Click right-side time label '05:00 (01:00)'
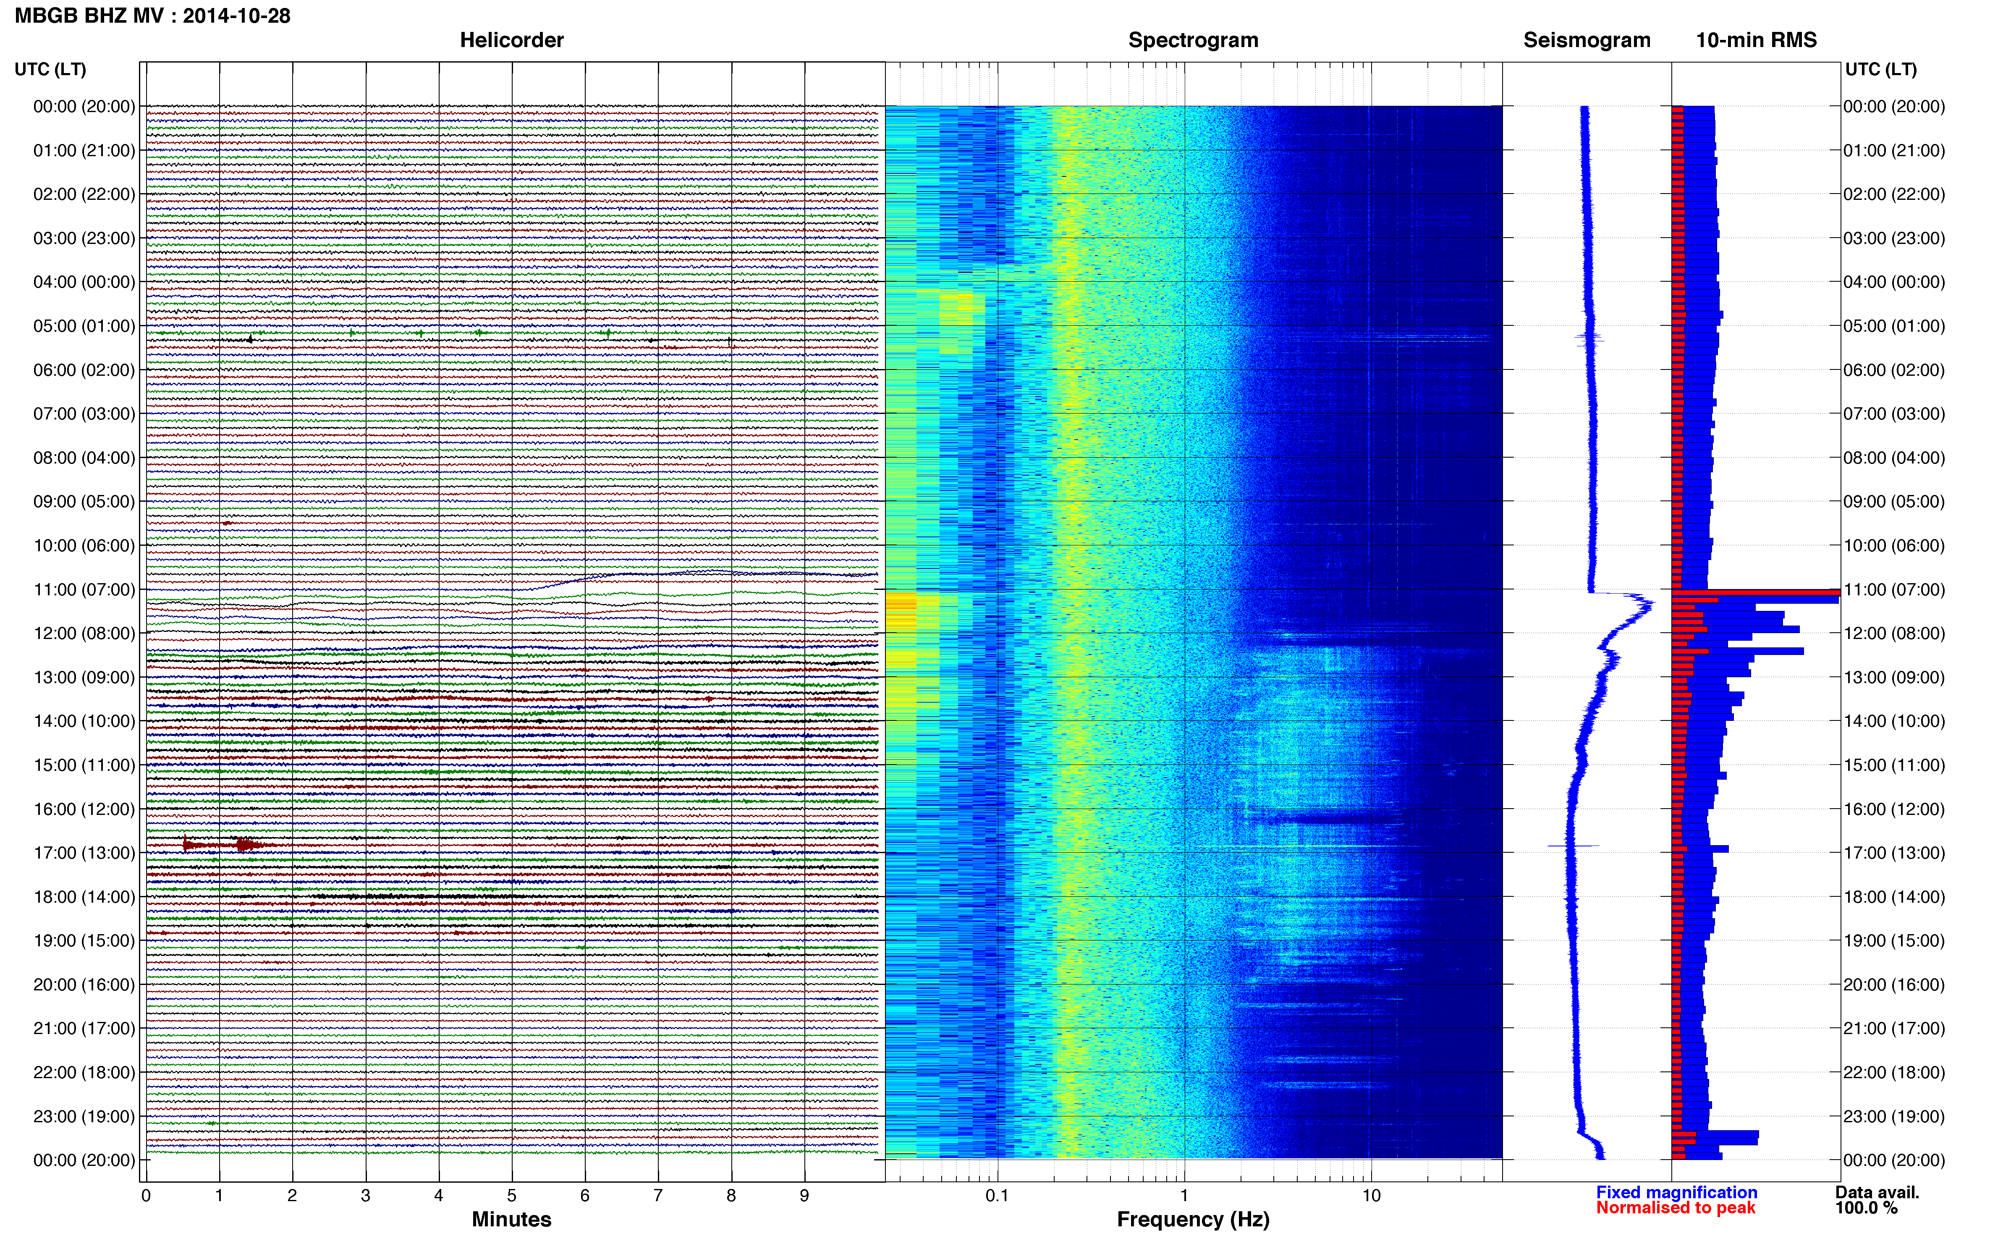The width and height of the screenshot is (1990, 1244). click(x=1894, y=326)
